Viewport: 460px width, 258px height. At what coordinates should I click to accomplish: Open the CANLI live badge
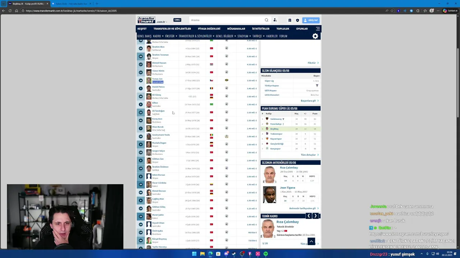177,20
